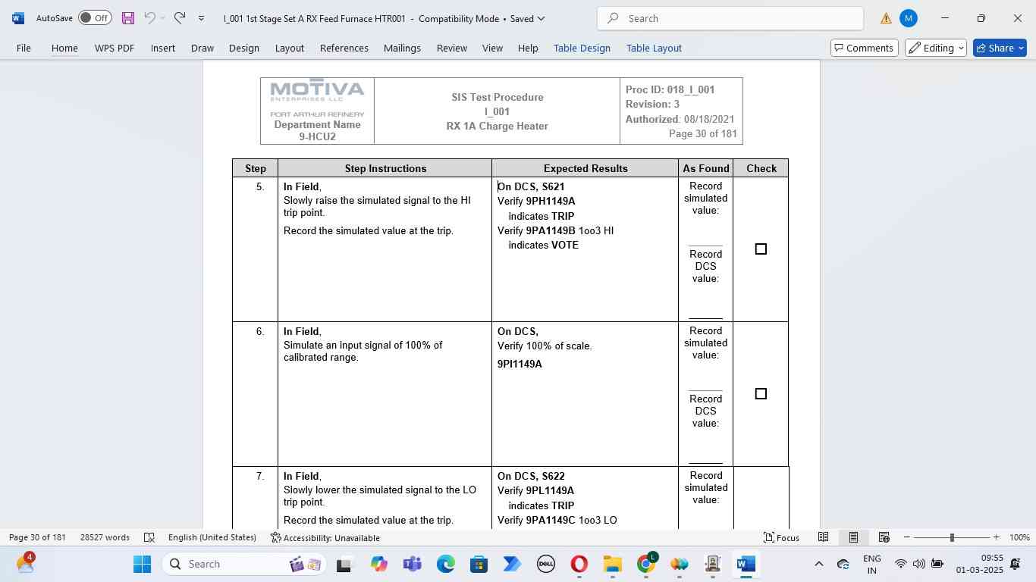Open the Dell app on taskbar
Viewport: 1036px width, 582px height.
(545, 564)
